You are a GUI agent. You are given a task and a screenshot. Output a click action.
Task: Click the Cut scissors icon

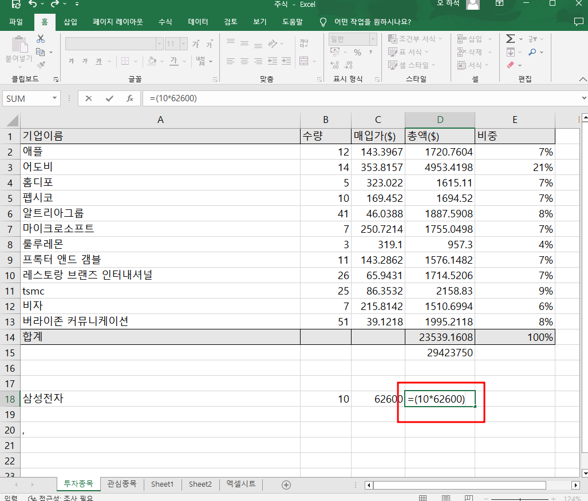41,38
